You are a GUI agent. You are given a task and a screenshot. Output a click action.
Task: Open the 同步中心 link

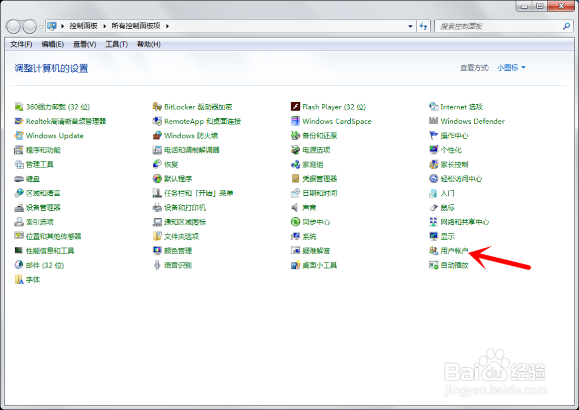click(316, 222)
